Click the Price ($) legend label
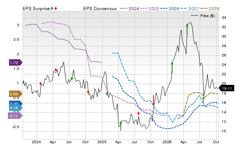 click(207, 15)
